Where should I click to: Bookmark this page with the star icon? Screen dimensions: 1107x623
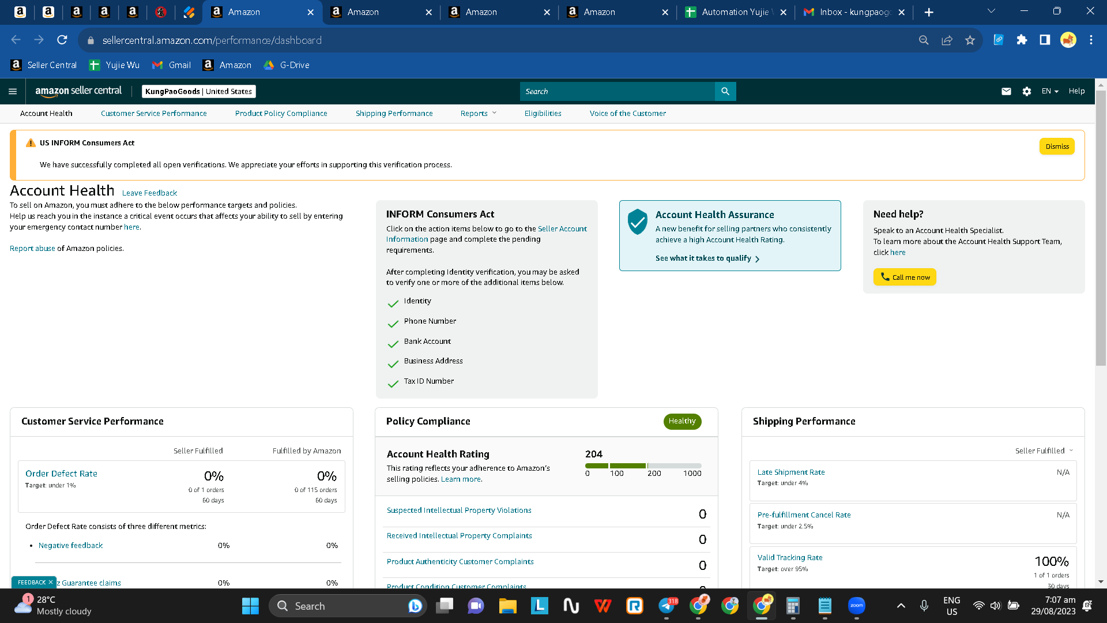click(970, 40)
